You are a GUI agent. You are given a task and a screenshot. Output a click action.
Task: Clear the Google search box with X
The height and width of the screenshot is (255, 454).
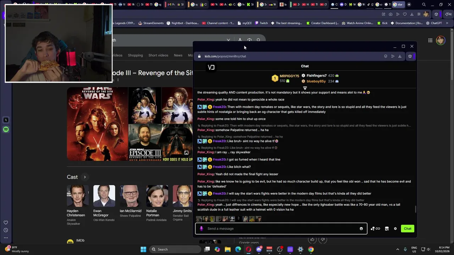pos(228,40)
